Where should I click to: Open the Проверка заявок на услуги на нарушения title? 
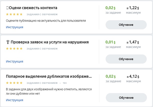coord(50,42)
